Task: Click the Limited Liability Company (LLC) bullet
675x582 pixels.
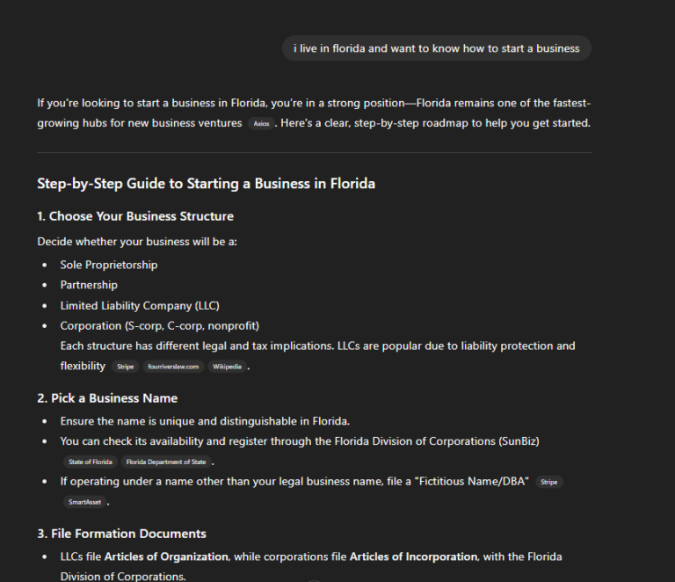Action: [x=140, y=306]
